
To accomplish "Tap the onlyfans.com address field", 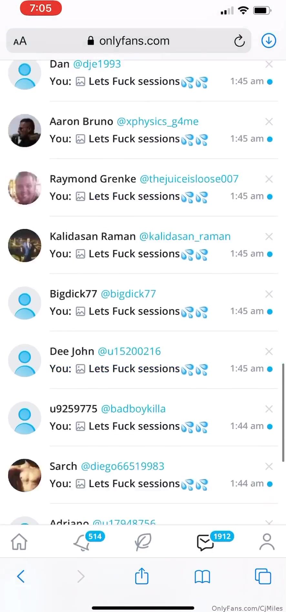I will pos(128,41).
